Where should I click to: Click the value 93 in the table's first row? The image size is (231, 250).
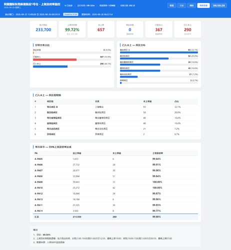(x=144, y=107)
